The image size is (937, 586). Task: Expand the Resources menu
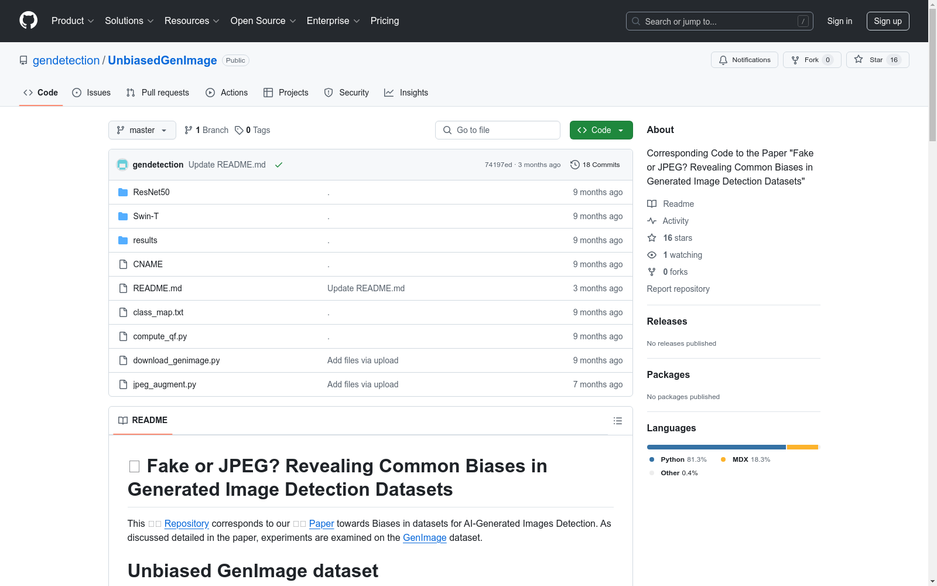point(192,21)
